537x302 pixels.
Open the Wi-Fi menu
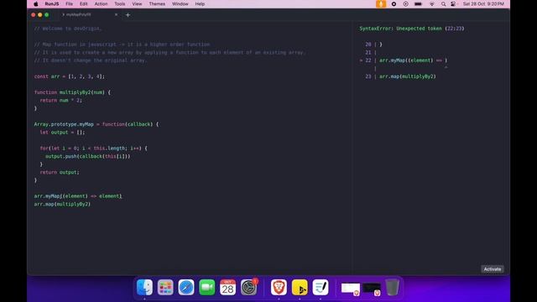pos(432,4)
